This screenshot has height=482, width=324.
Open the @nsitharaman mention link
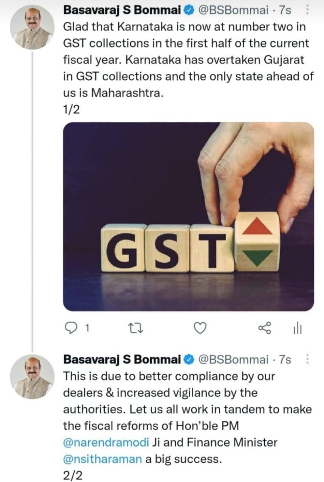click(103, 459)
